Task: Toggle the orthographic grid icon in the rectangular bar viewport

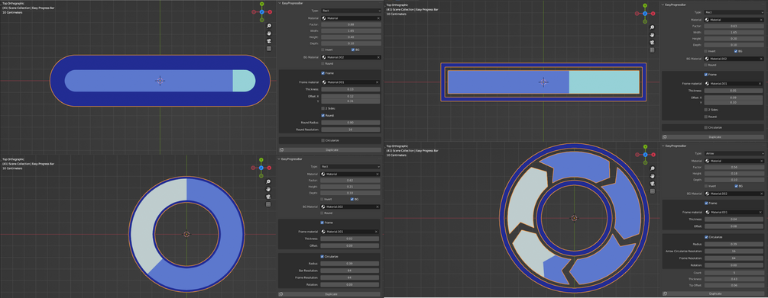Action: (x=653, y=50)
